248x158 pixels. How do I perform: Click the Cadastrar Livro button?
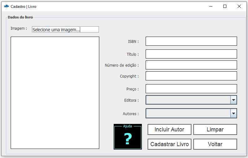169,144
